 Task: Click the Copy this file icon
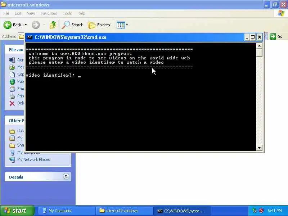(12, 75)
